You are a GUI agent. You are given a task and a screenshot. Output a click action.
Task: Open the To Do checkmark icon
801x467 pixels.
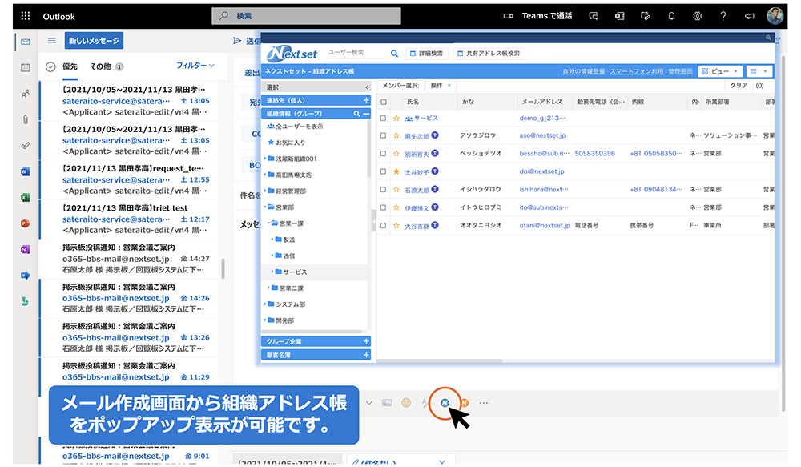pyautogui.click(x=26, y=146)
